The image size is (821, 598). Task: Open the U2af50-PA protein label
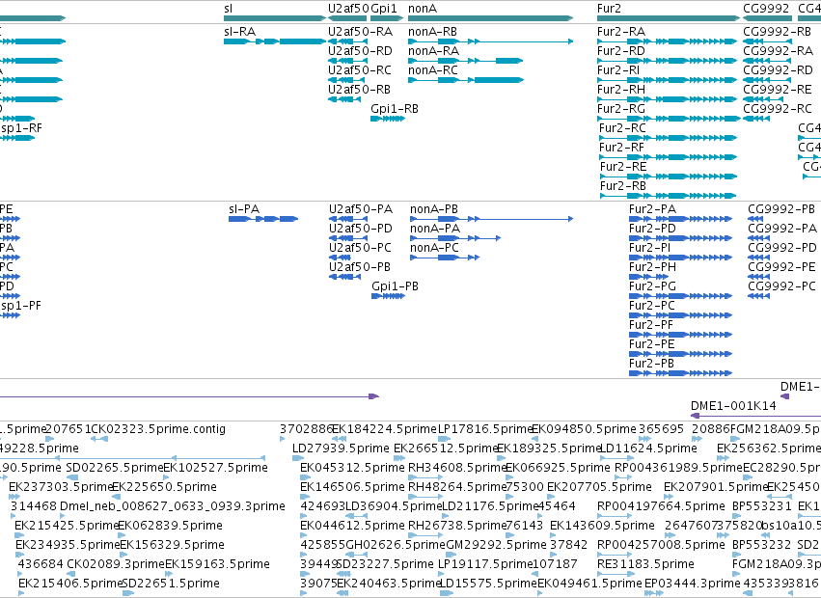point(361,209)
